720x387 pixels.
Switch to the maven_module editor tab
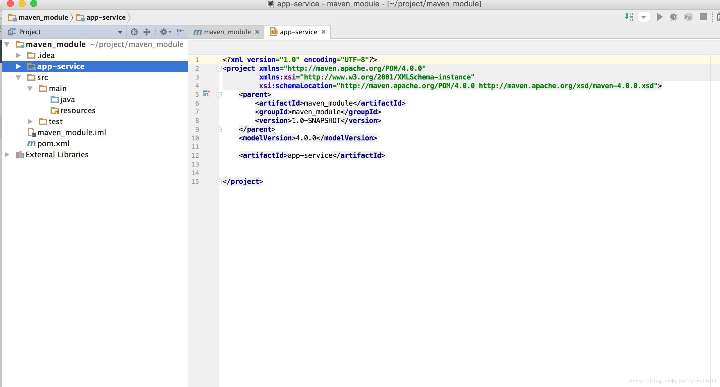coord(227,32)
